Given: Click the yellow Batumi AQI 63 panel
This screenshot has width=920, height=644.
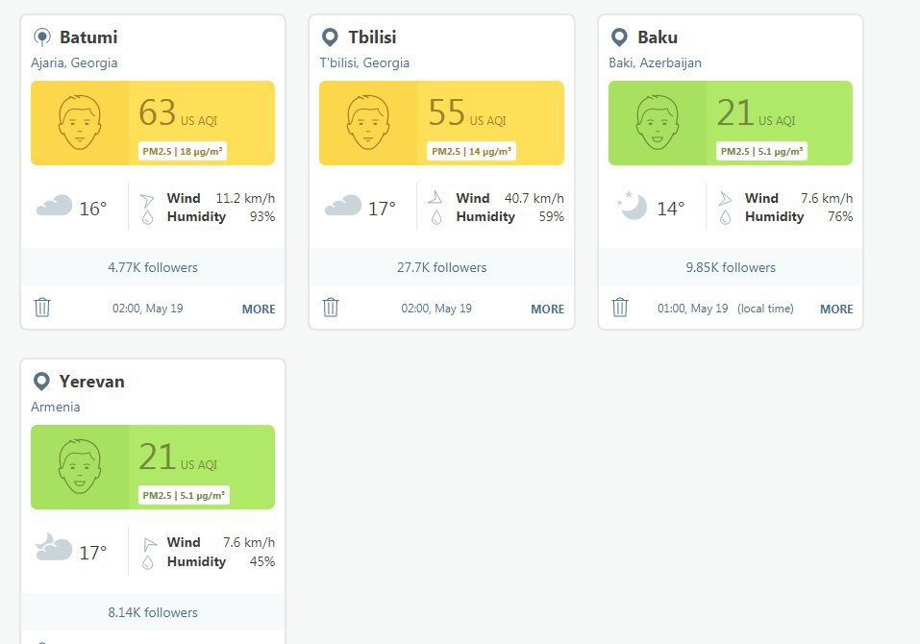Looking at the screenshot, I should (201, 123).
